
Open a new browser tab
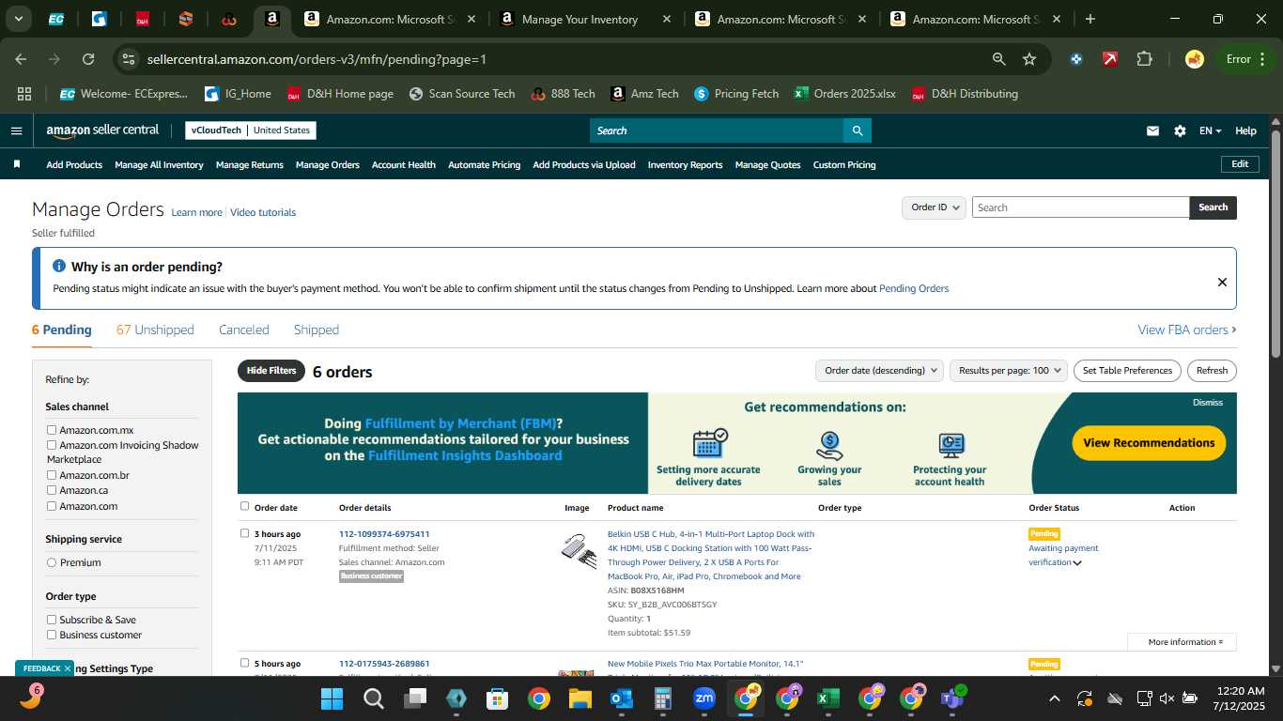click(x=1090, y=19)
